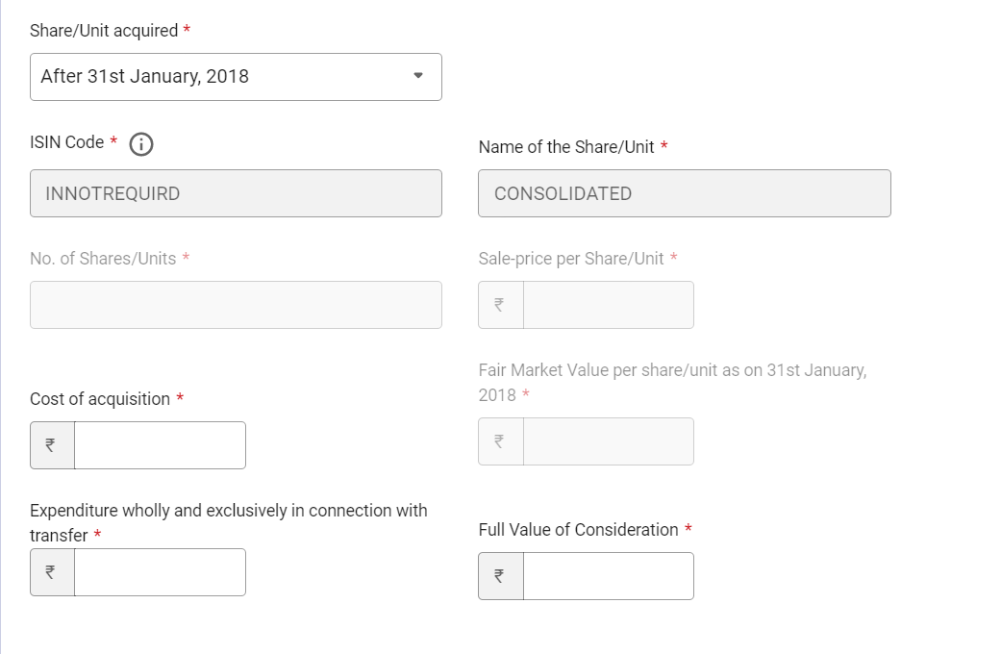Click the rupee icon in Expenditure transfer field
Screen dimensions: 1001x654
click(x=51, y=572)
